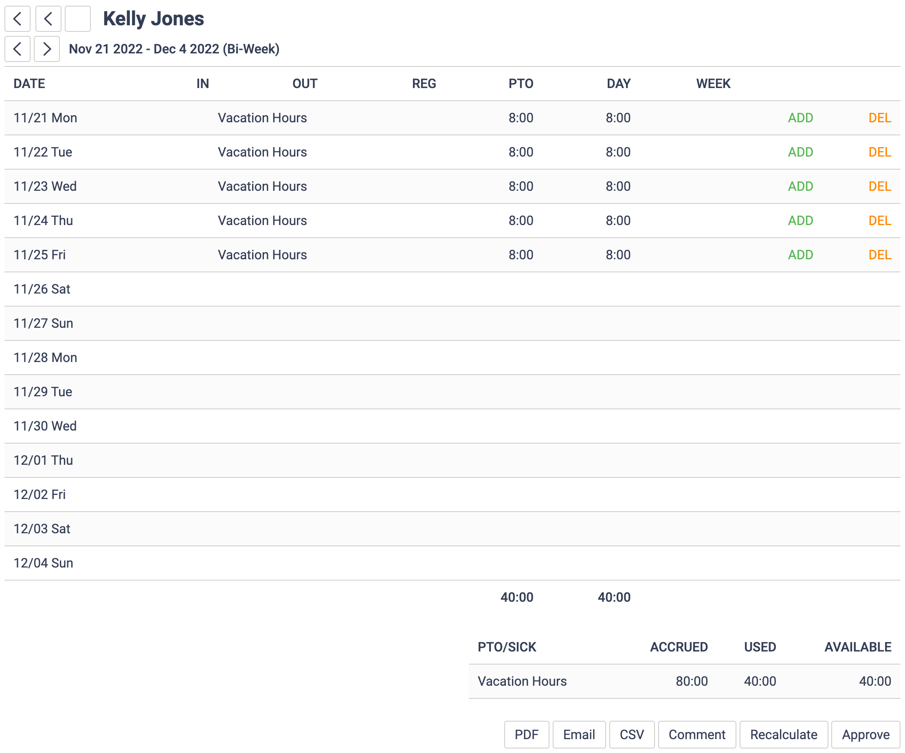The width and height of the screenshot is (905, 753).
Task: Export the timesheet as PDF
Action: click(526, 734)
